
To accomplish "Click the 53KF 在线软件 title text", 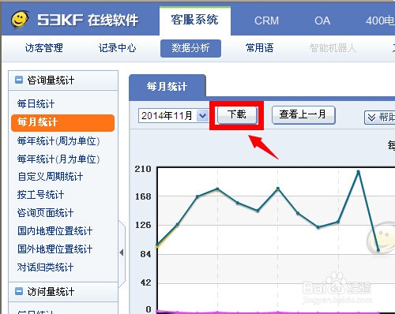I will 88,21.
